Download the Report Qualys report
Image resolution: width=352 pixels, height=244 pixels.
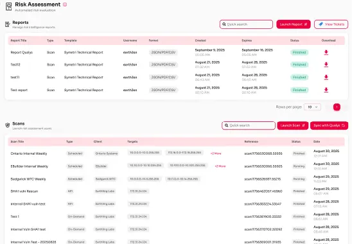click(x=326, y=52)
